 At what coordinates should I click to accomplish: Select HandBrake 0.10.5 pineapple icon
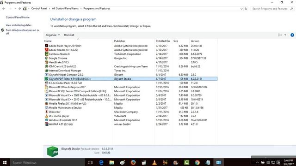tap(46, 62)
